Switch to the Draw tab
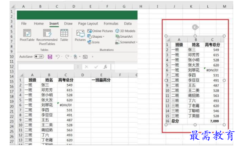The width and height of the screenshot is (238, 148). (x=68, y=23)
